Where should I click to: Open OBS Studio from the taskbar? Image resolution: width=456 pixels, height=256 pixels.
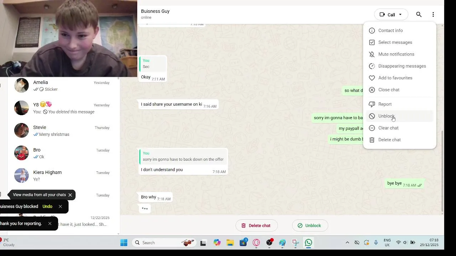point(270,243)
